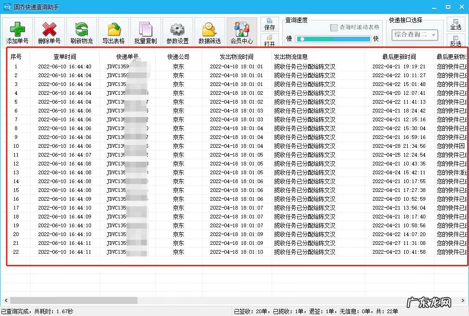Click the right arrow of the horizontal scrollbar
Viewport: 469px width, 316px height.
coord(462,300)
